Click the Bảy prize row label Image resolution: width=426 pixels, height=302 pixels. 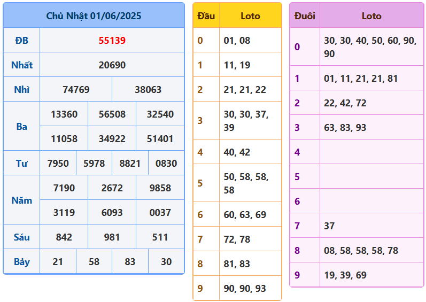pyautogui.click(x=21, y=262)
